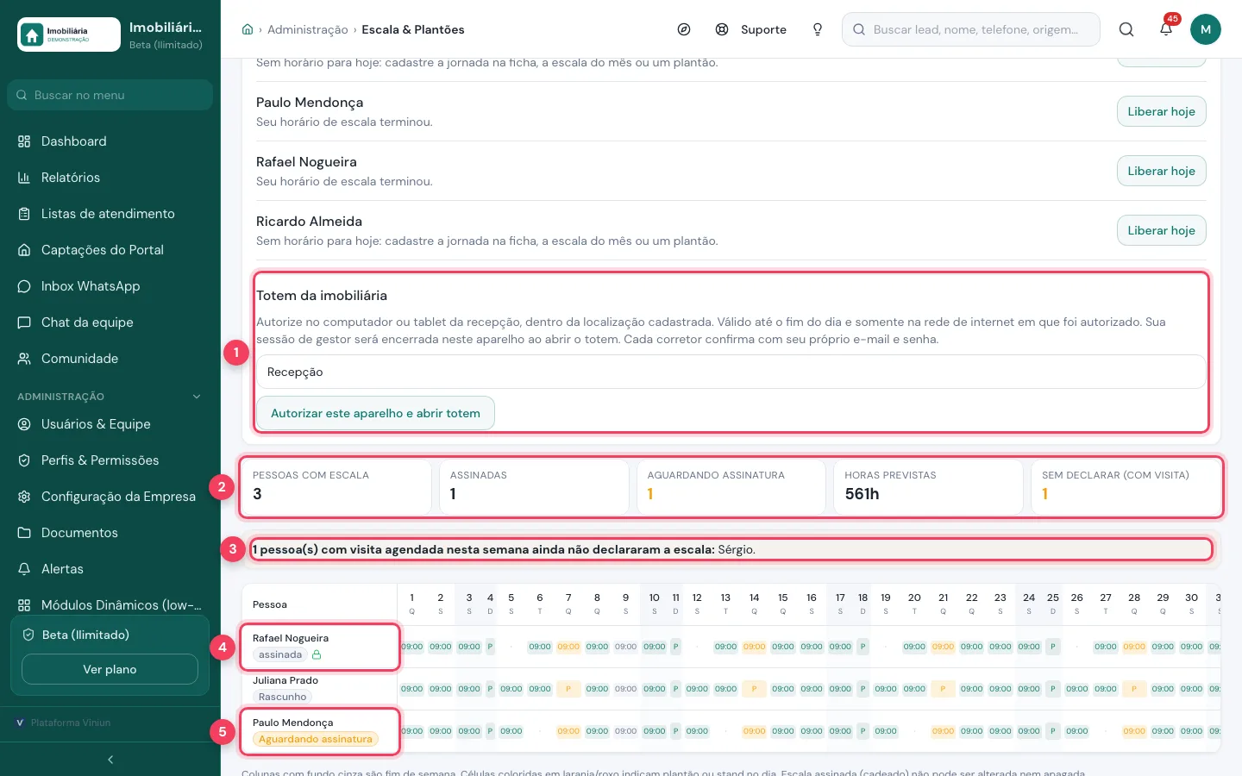Open the notifications bell
Image resolution: width=1242 pixels, height=776 pixels.
pyautogui.click(x=1166, y=29)
